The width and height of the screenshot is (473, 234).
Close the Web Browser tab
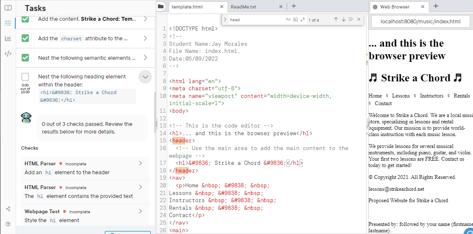click(422, 7)
